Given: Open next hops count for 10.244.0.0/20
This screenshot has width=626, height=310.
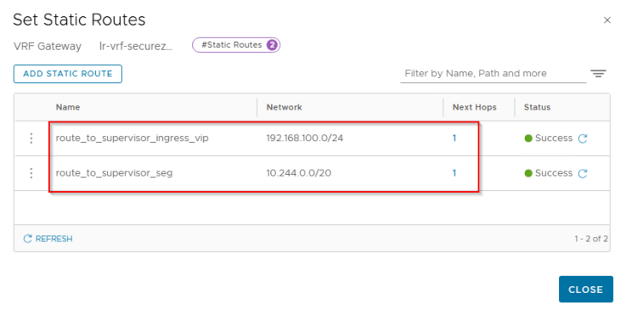Looking at the screenshot, I should pos(454,173).
